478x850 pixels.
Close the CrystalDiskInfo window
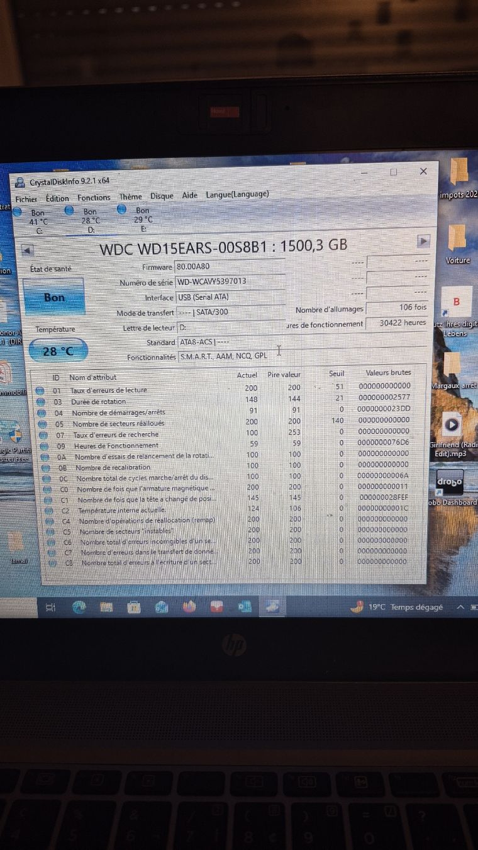[x=423, y=171]
